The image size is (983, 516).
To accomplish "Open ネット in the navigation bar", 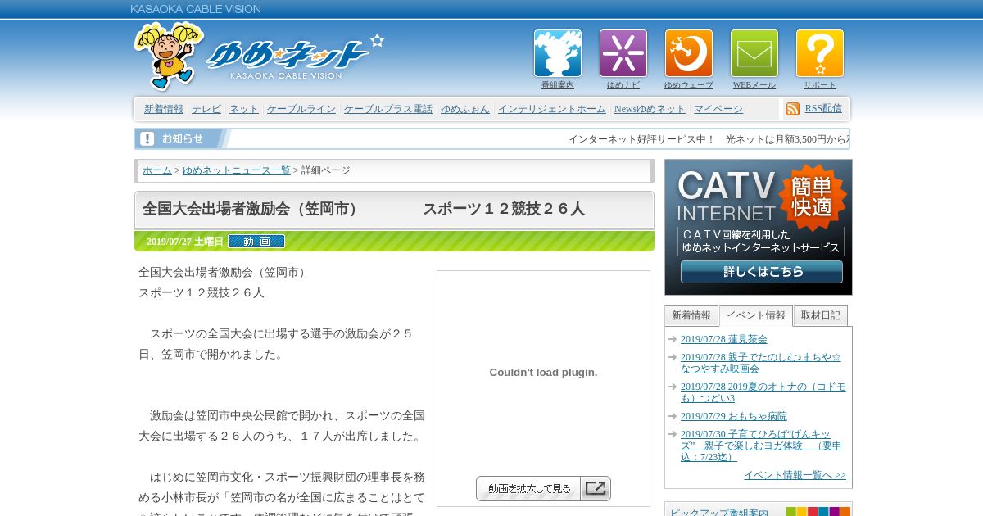I will pyautogui.click(x=244, y=109).
